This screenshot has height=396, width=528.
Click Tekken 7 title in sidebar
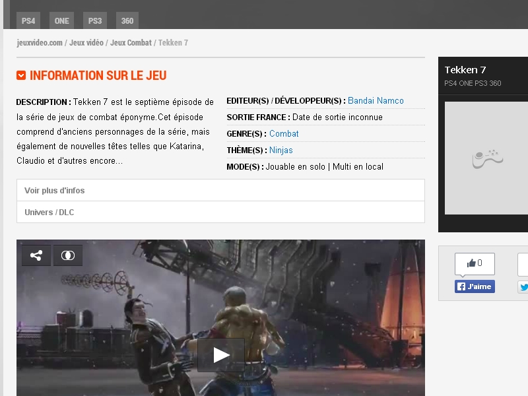click(x=465, y=70)
